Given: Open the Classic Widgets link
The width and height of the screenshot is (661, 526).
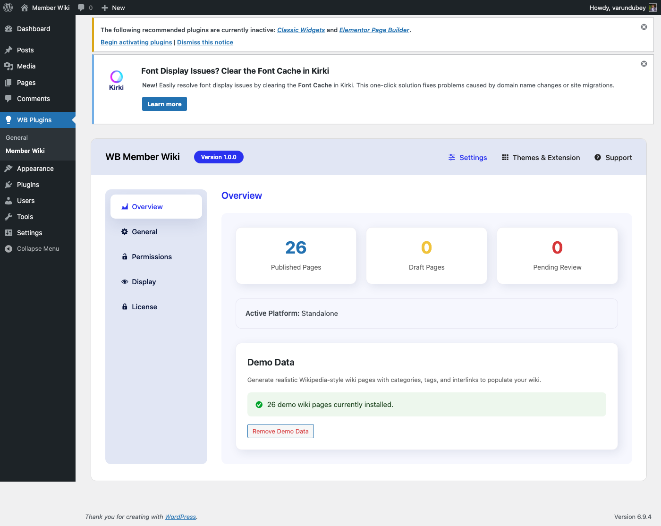Looking at the screenshot, I should coord(301,30).
